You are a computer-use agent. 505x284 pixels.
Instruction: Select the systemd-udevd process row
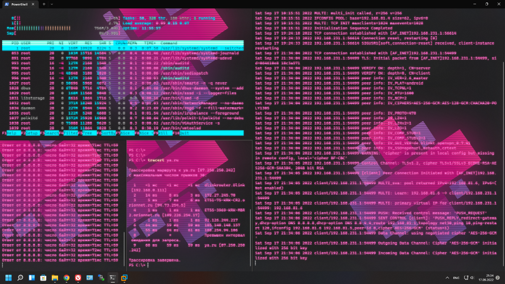point(123,58)
